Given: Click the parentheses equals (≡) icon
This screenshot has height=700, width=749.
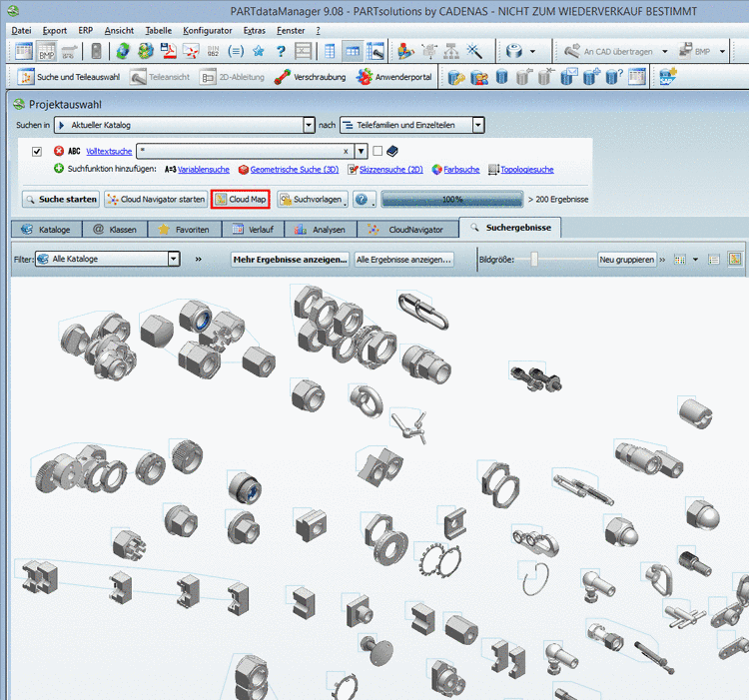Looking at the screenshot, I should 236,51.
